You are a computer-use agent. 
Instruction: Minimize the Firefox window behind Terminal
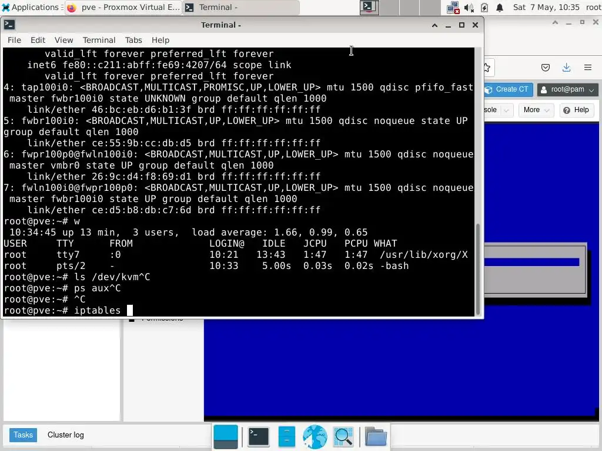(x=568, y=23)
